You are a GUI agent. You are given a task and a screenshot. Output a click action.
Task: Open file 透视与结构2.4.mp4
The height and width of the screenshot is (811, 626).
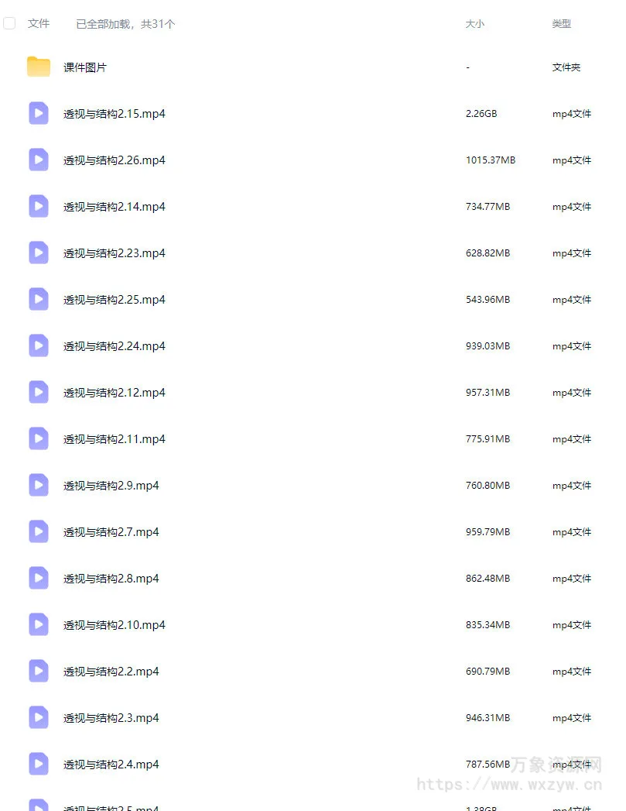(111, 765)
